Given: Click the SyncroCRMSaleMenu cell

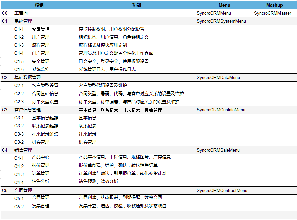Looking at the screenshot, I should tap(224, 150).
